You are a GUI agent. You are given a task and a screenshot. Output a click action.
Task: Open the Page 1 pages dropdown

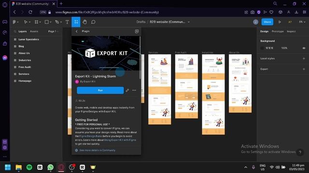(53, 31)
